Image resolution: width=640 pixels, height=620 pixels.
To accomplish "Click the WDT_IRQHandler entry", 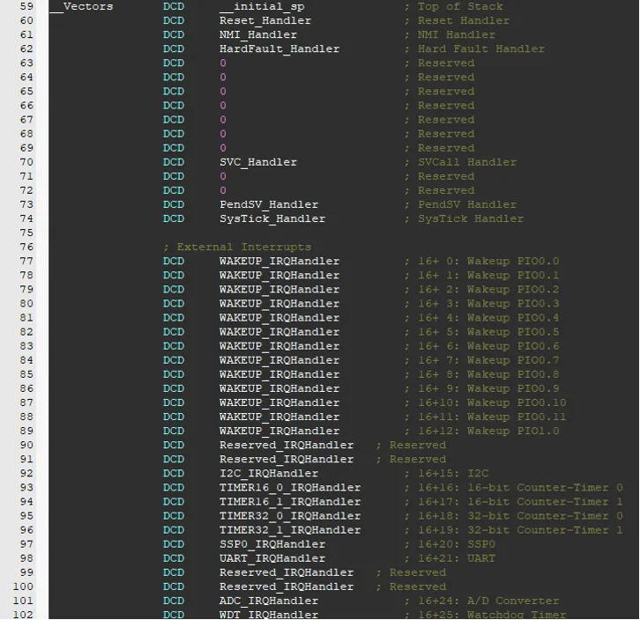I will tap(268, 614).
